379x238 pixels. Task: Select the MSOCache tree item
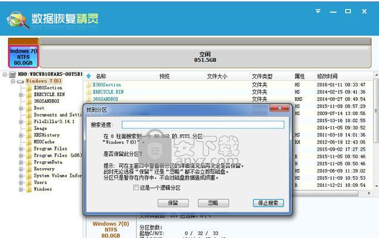pyautogui.click(x=44, y=142)
